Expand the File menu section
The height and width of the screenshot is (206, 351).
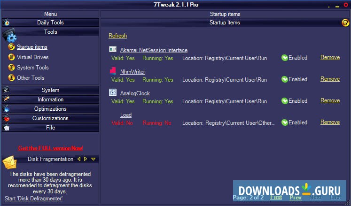click(x=51, y=128)
